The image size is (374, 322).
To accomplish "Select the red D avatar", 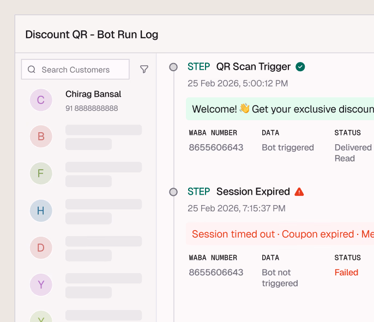I will tap(41, 248).
